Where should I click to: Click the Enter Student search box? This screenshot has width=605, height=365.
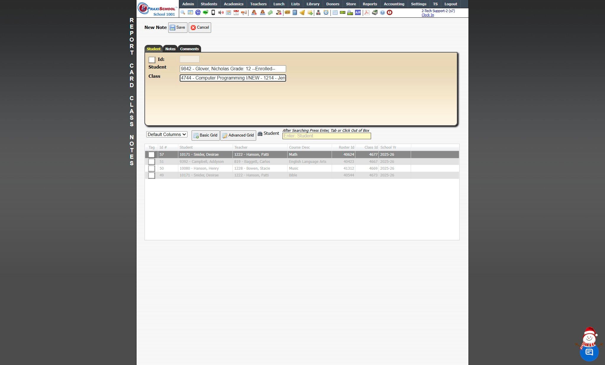326,136
